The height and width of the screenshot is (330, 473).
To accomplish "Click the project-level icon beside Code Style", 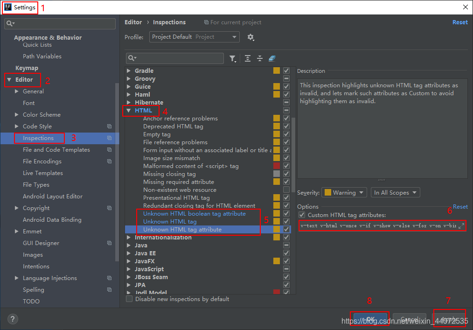I will tap(109, 126).
